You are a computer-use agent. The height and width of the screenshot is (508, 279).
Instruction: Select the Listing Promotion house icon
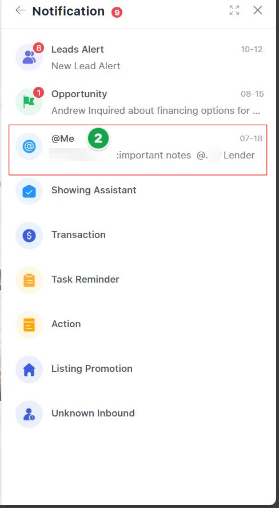click(x=29, y=370)
